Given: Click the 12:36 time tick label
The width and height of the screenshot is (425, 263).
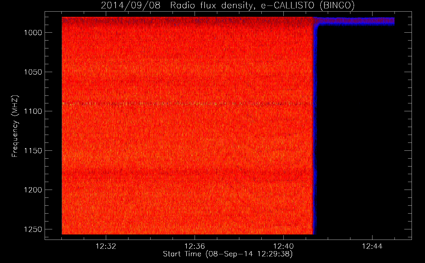Looking at the screenshot, I should click(195, 246).
